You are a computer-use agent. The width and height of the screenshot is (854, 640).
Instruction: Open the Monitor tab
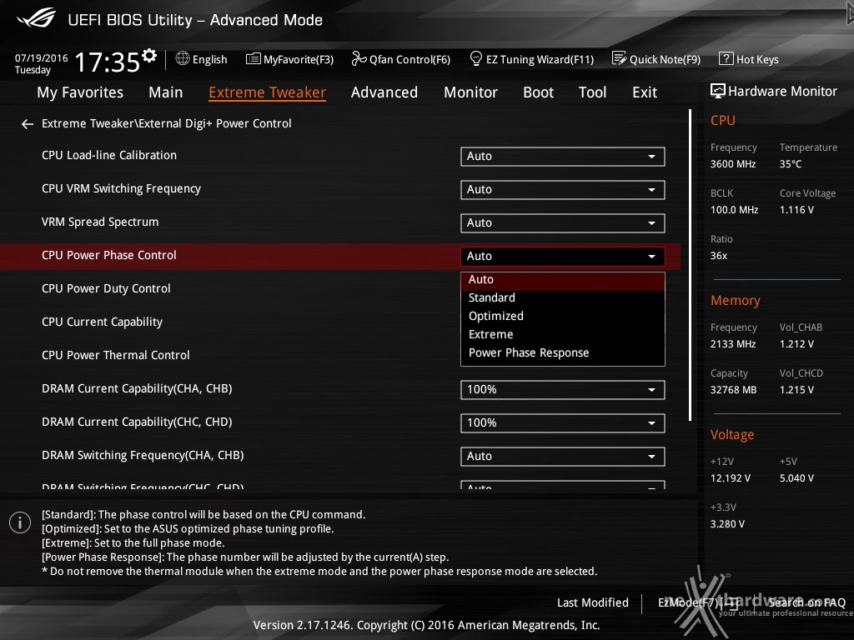[x=470, y=92]
